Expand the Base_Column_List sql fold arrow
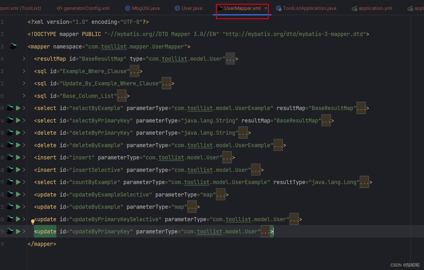The height and width of the screenshot is (270, 424). point(24,96)
